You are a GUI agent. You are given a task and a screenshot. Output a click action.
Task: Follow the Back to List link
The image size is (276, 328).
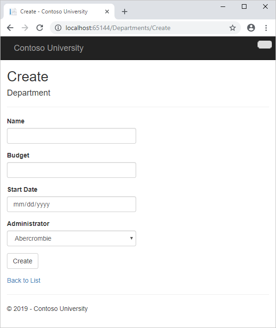point(24,280)
